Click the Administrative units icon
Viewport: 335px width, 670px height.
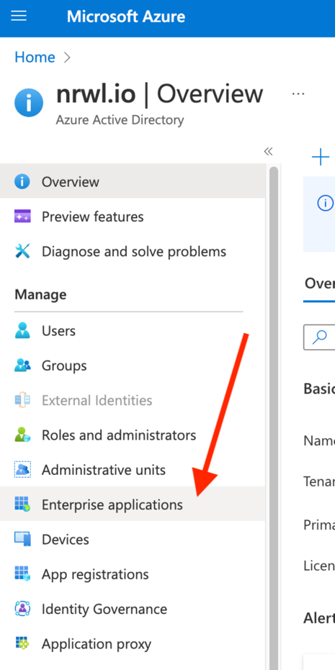22,470
